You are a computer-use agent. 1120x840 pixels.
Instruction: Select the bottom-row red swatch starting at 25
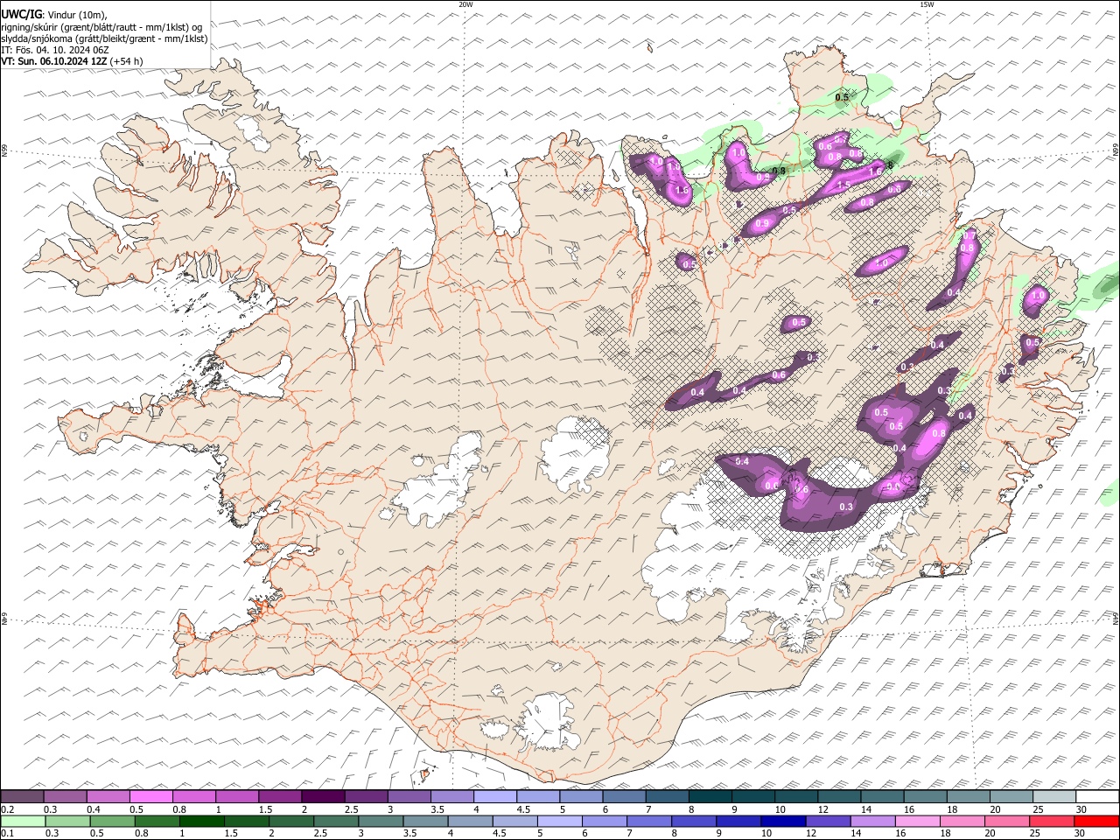pos(1052,822)
